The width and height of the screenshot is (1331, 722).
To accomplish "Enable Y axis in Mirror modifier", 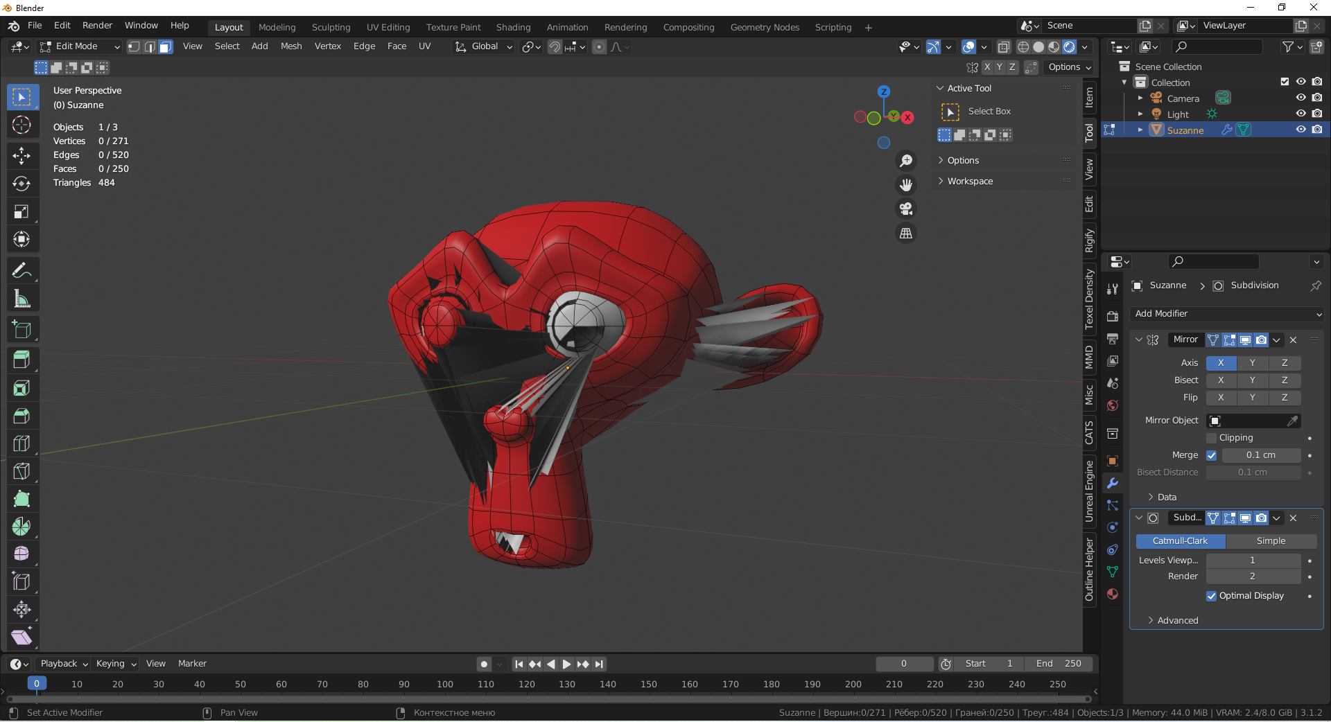I will [x=1252, y=363].
